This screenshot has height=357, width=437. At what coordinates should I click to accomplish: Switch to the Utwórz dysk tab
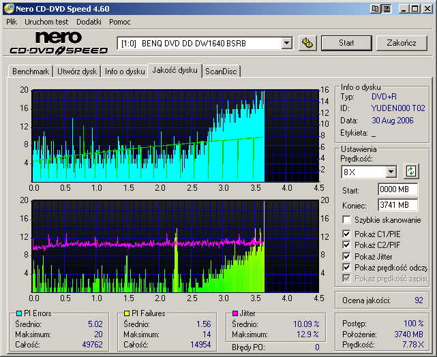point(77,72)
